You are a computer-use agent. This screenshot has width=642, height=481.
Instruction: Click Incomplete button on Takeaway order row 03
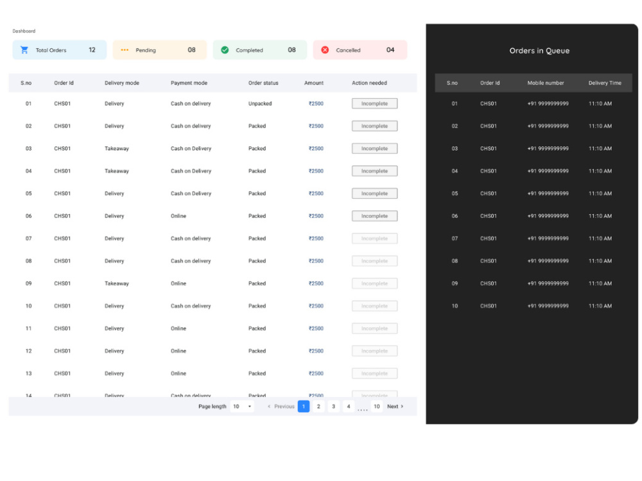click(x=374, y=148)
